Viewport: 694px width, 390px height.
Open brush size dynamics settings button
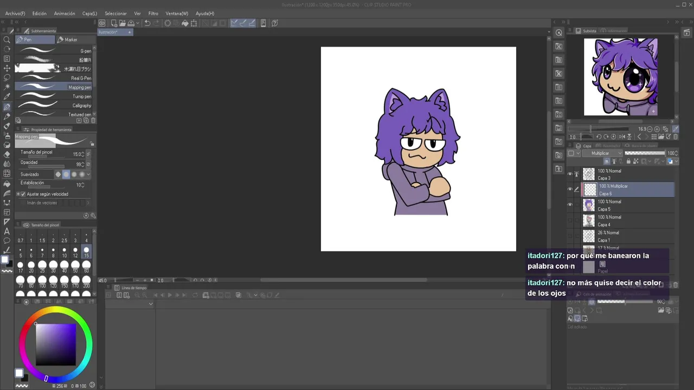point(88,154)
